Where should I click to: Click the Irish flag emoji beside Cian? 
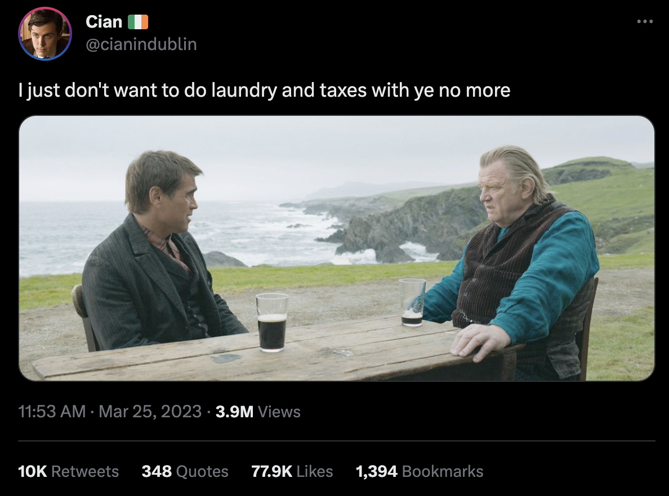click(x=138, y=22)
